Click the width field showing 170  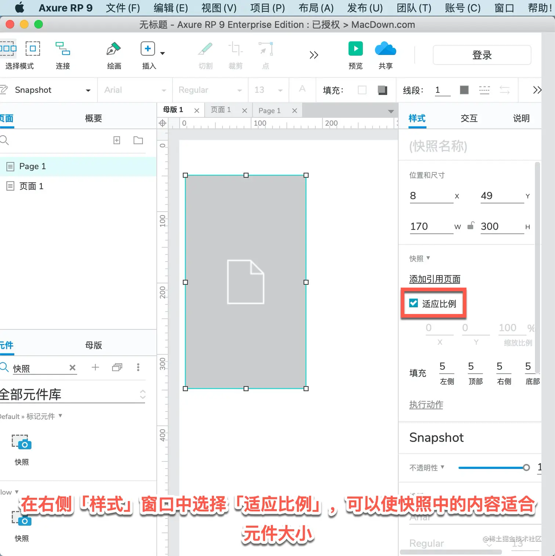[431, 226]
